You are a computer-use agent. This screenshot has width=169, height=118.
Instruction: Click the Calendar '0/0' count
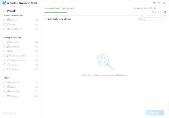tap(37, 96)
